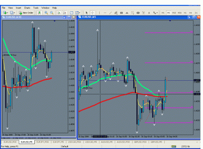Image resolution: width=203 pixels, height=149 pixels.
Task: Click the connection status bars icon
Action: click(x=174, y=146)
